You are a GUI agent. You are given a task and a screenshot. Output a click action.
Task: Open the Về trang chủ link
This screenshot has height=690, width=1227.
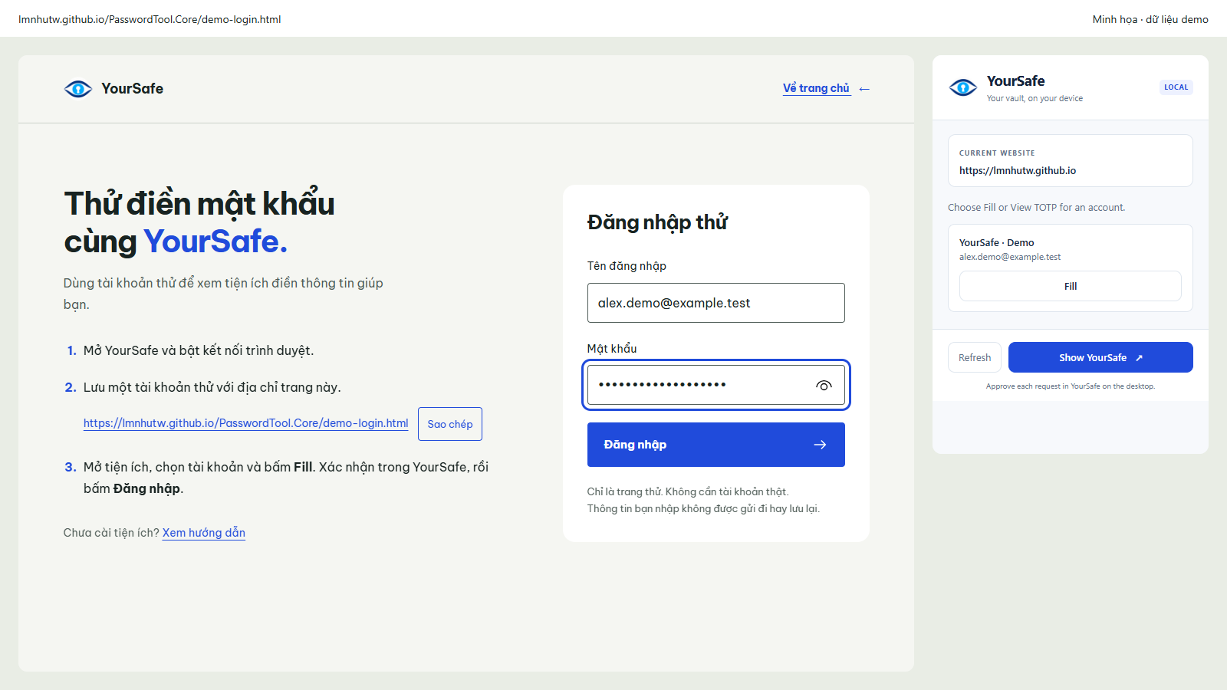point(816,88)
